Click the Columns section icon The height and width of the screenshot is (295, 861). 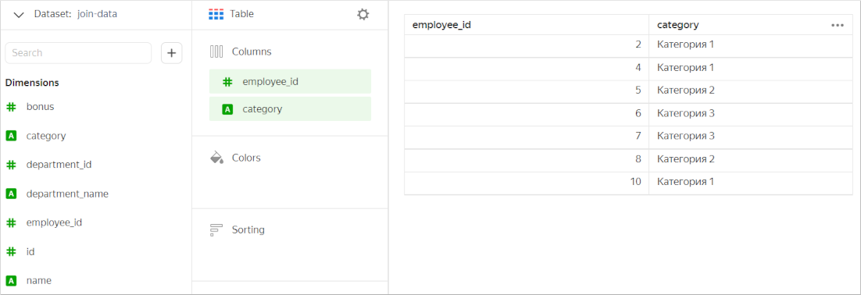[216, 52]
